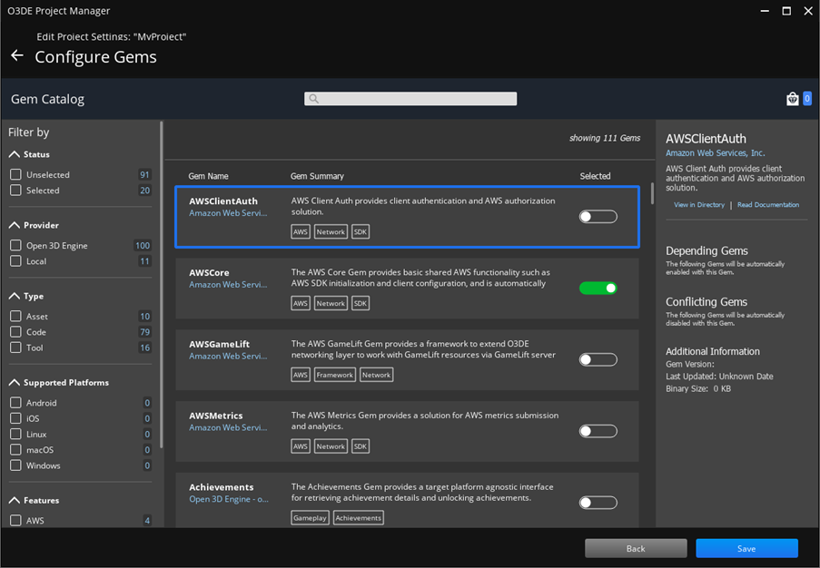The width and height of the screenshot is (820, 568).
Task: Filter gems by Code type
Action: pos(15,331)
